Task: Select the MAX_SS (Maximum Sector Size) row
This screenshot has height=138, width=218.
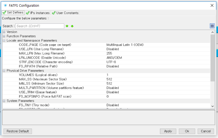Action: coord(106,79)
